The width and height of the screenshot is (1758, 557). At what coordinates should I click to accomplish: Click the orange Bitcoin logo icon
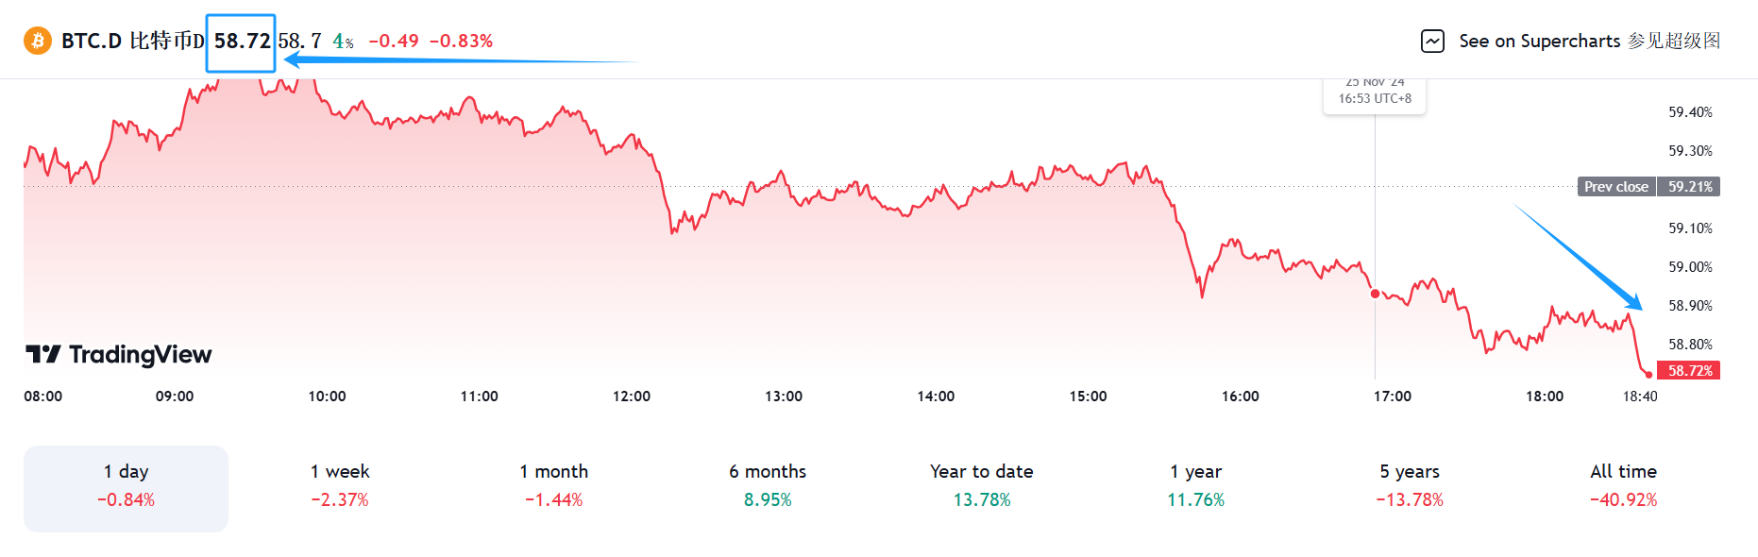(38, 41)
